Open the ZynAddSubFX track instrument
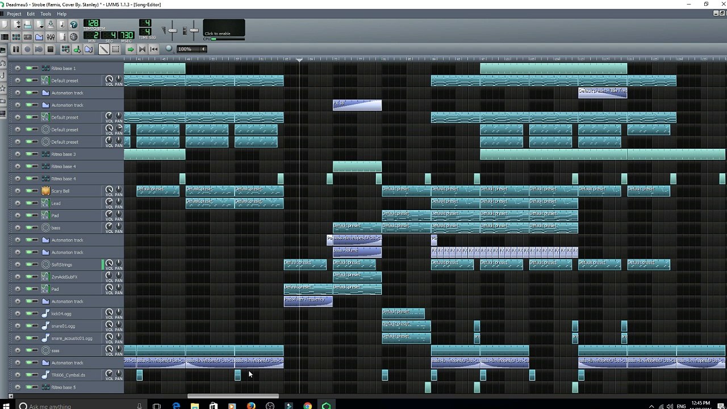This screenshot has height=409, width=727. click(x=71, y=277)
